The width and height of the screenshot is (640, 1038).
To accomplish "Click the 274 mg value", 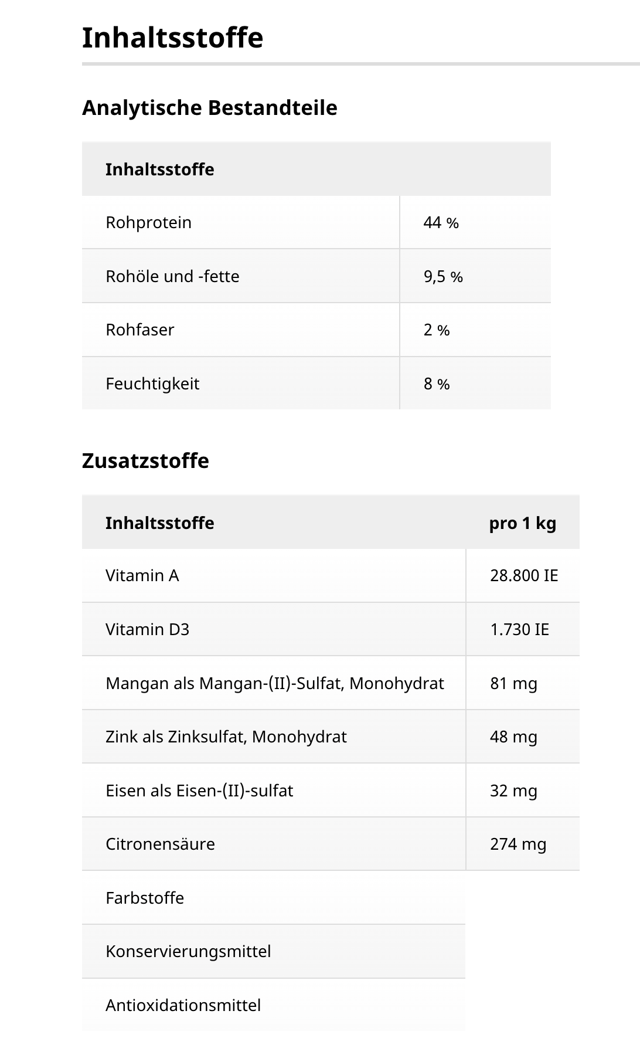I will [518, 844].
